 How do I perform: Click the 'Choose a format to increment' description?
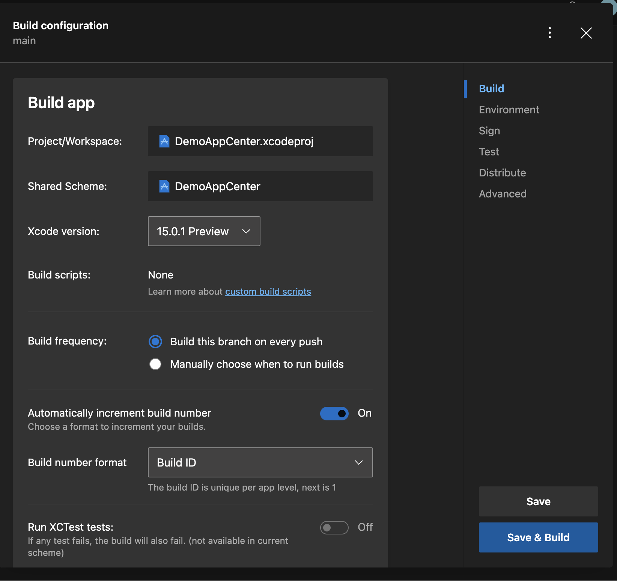click(117, 427)
